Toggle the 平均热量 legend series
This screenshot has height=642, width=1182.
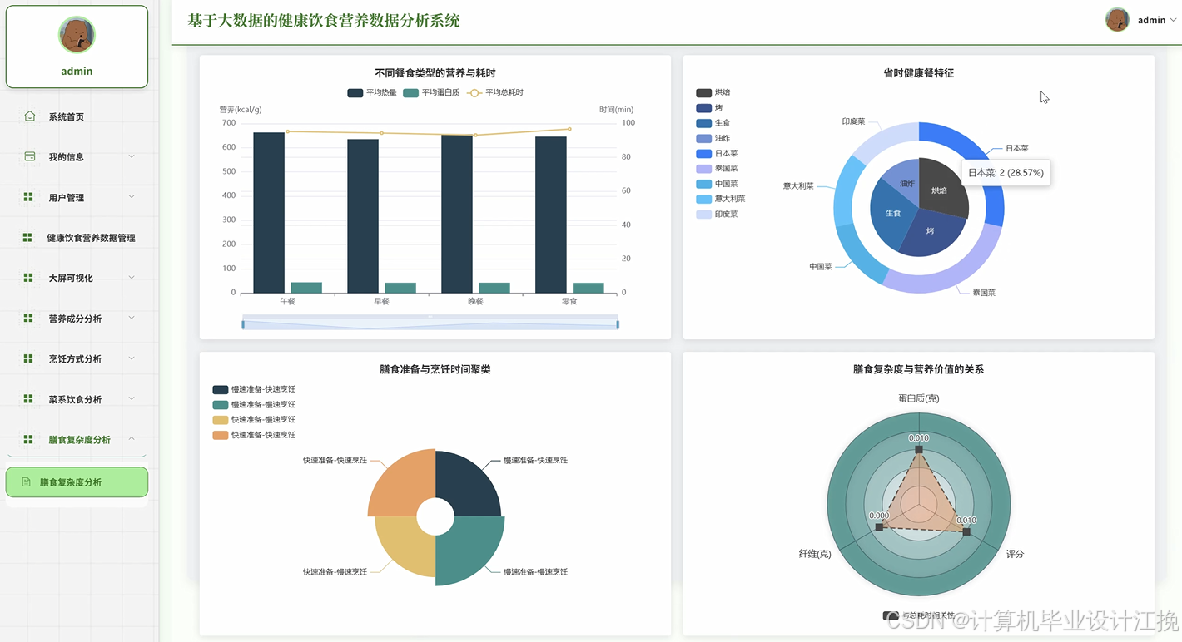pos(371,93)
